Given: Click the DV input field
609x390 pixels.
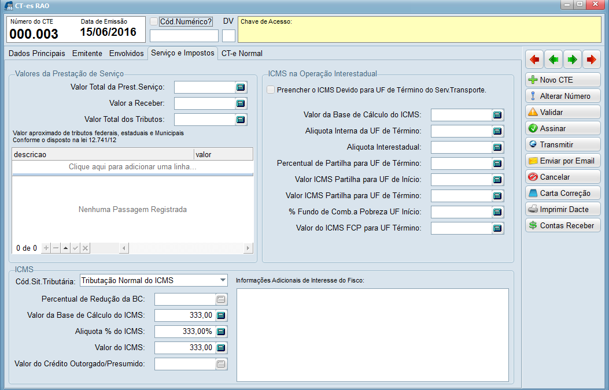Looking at the screenshot, I should [x=229, y=36].
